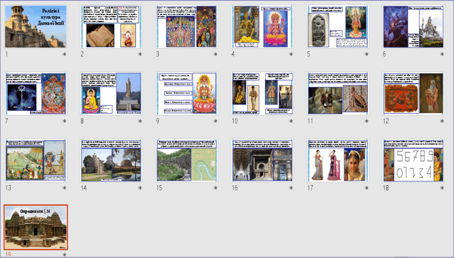Select slide 8 thumbnail with Buddha statue

[111, 94]
